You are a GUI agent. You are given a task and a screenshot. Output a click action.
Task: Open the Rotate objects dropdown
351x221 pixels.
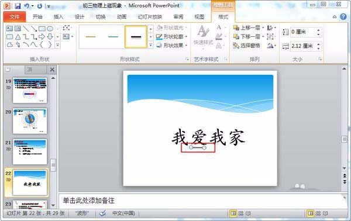271,46
